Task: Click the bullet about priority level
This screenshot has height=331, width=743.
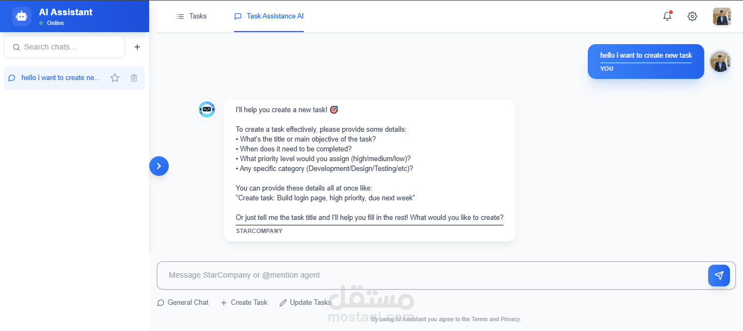Action: (x=323, y=158)
